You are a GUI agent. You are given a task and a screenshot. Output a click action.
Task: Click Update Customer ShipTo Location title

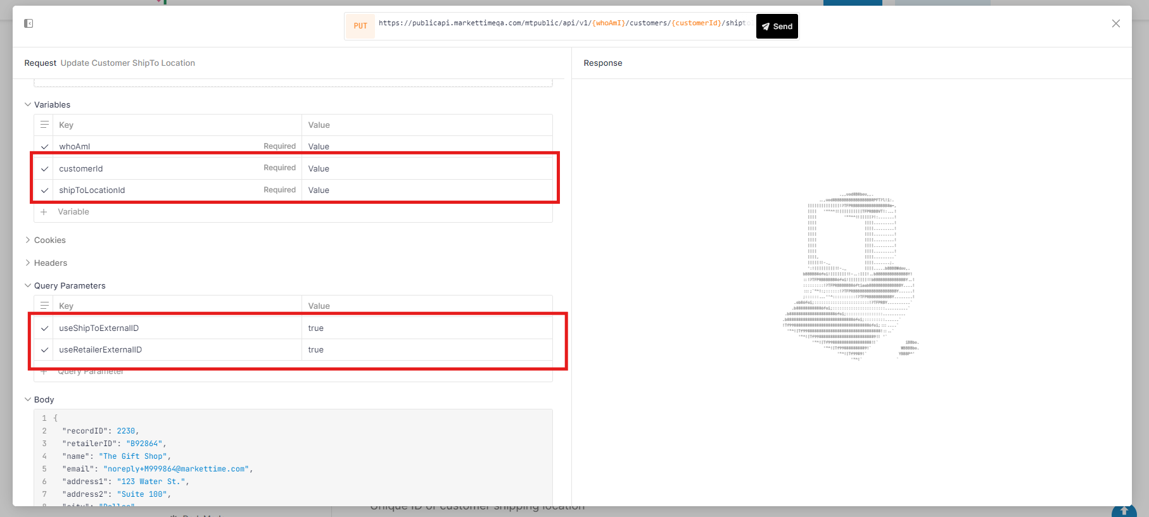click(128, 63)
